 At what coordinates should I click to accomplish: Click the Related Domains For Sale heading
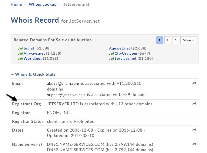53,40
